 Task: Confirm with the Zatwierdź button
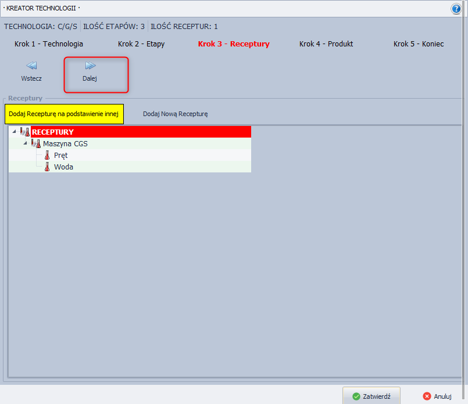click(x=371, y=396)
